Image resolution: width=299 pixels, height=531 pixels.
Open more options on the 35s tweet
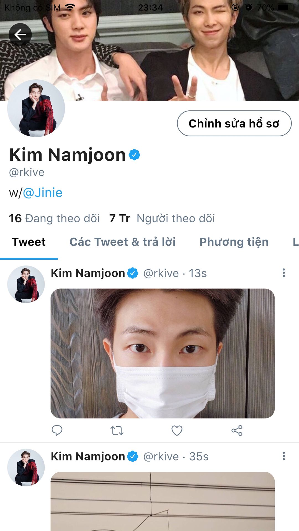coord(283,456)
